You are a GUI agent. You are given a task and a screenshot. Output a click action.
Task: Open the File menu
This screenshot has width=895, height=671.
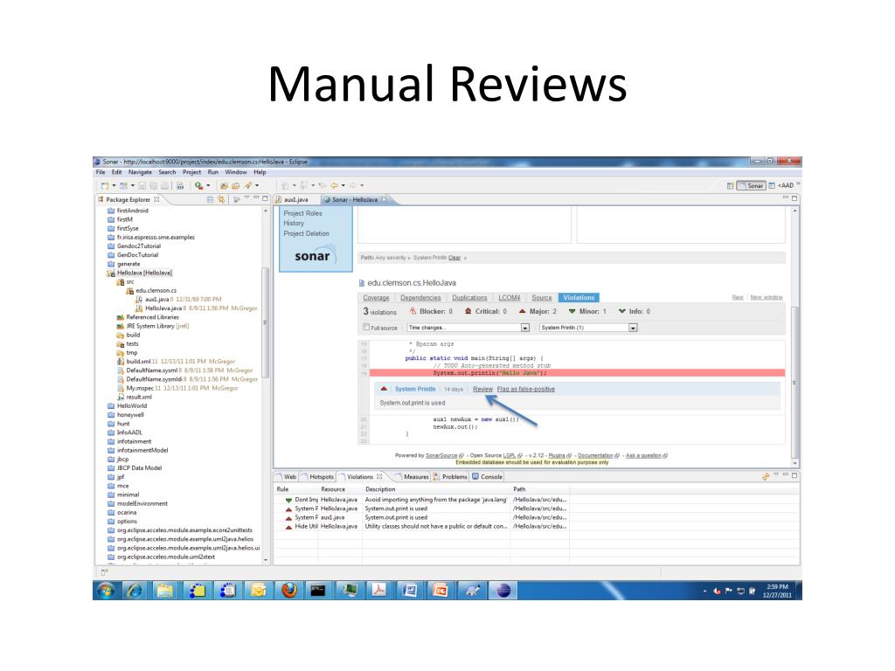click(101, 172)
